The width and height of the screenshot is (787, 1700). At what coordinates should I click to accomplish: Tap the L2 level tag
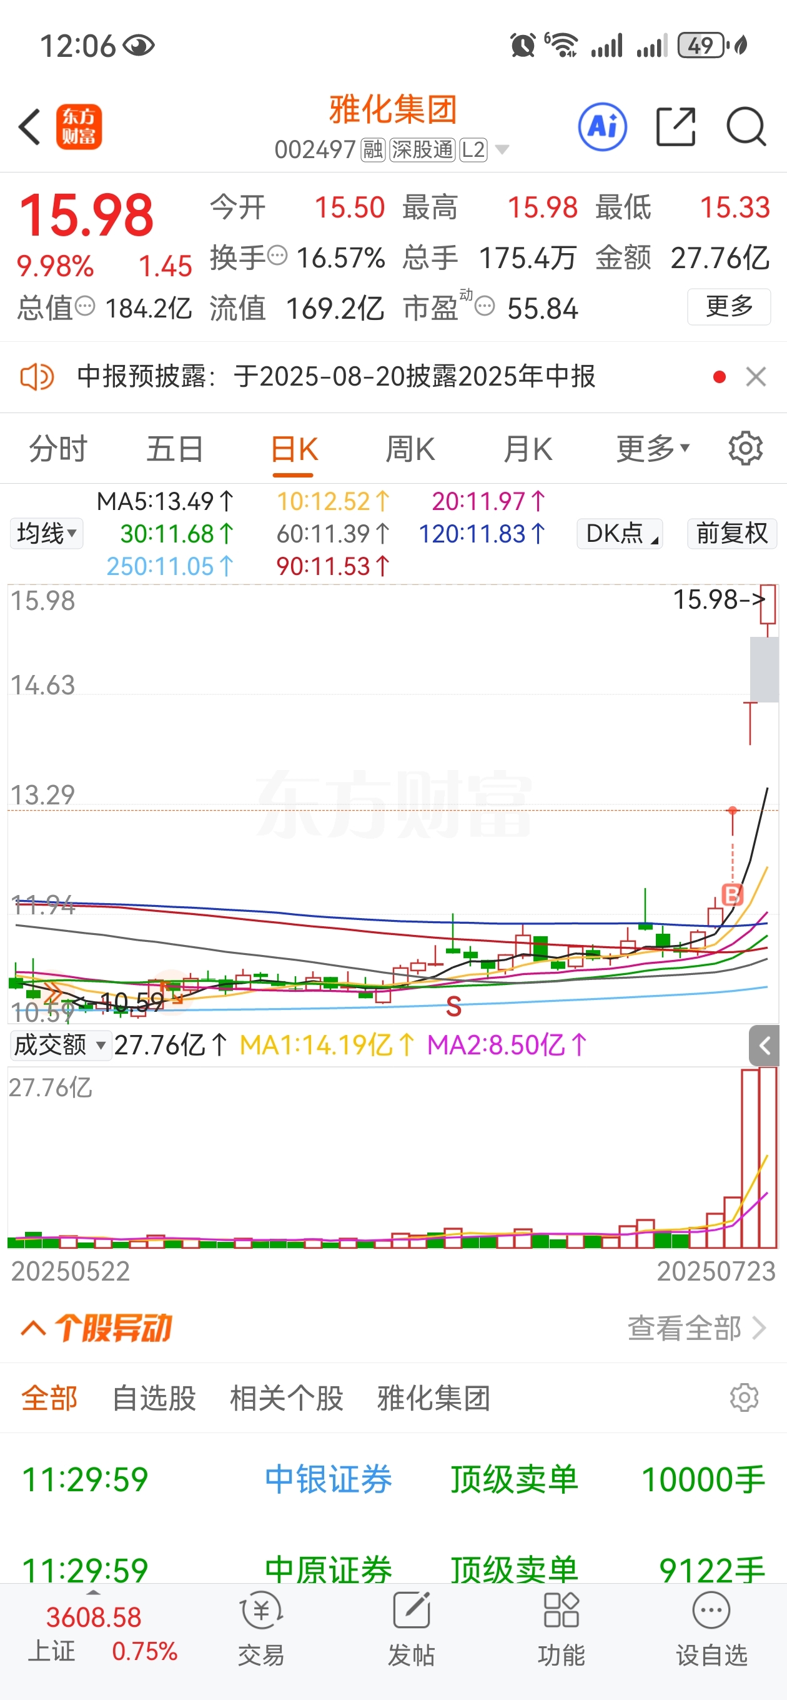(x=473, y=150)
